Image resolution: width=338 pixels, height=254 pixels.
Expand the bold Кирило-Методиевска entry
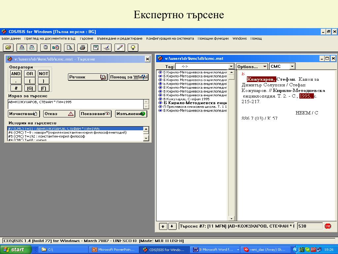click(x=160, y=103)
